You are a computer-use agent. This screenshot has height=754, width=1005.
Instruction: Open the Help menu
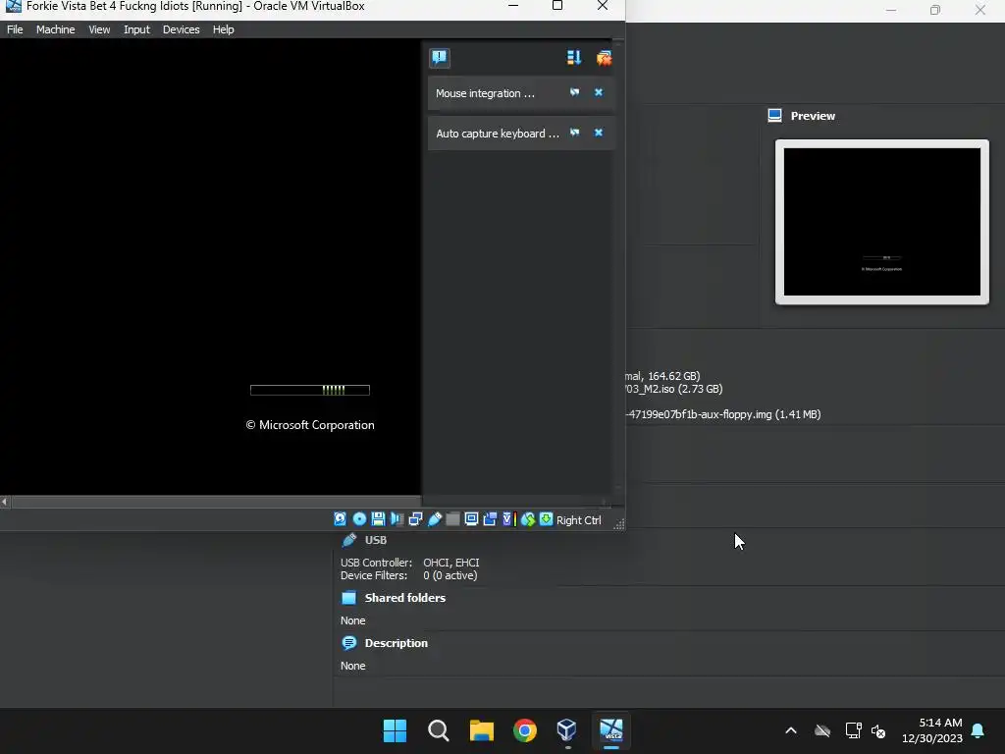click(x=223, y=29)
